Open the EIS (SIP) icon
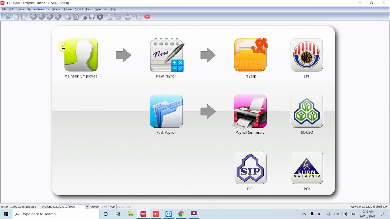Image resolution: width=390 pixels, height=219 pixels. [250, 168]
